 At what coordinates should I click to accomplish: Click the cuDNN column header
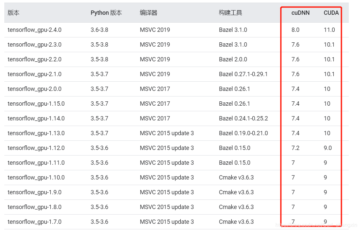click(x=300, y=13)
